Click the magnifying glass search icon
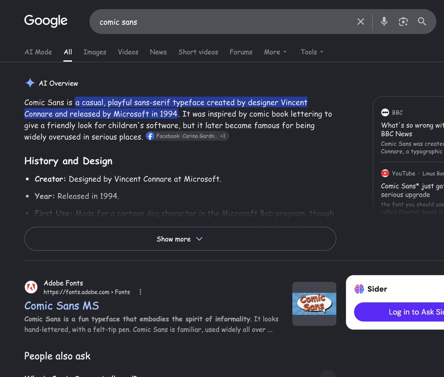This screenshot has width=444, height=377. [x=422, y=21]
